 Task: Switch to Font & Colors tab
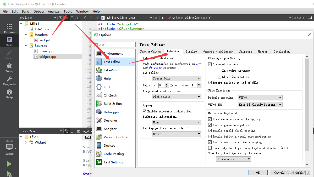[x=150, y=52]
